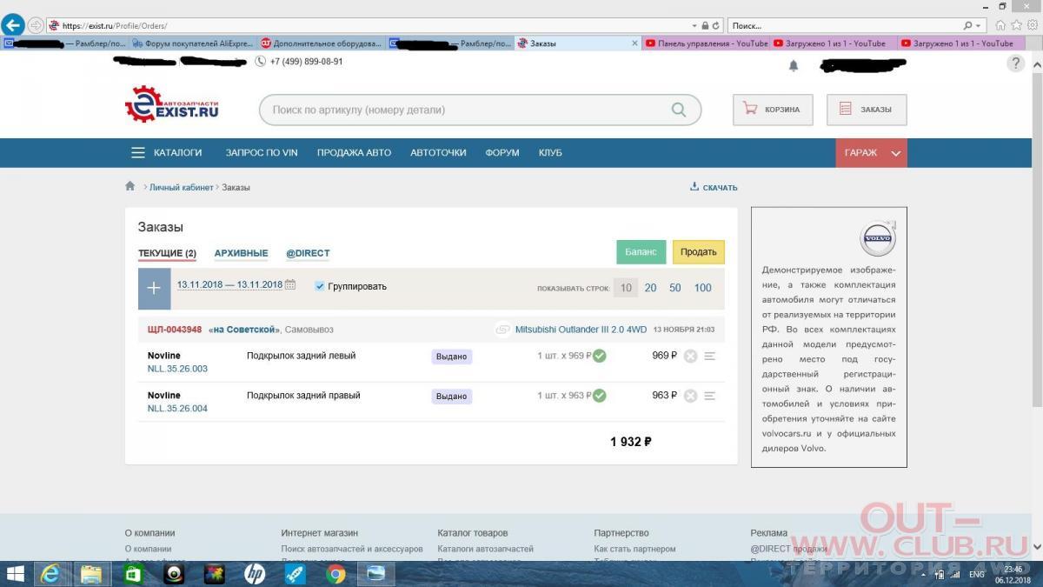Click the magnifier icon in part search
This screenshot has height=587, width=1043.
tap(679, 110)
